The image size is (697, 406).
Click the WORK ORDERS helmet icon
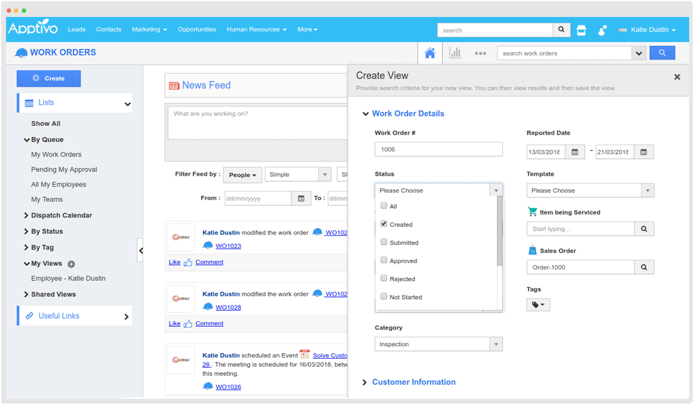(21, 53)
